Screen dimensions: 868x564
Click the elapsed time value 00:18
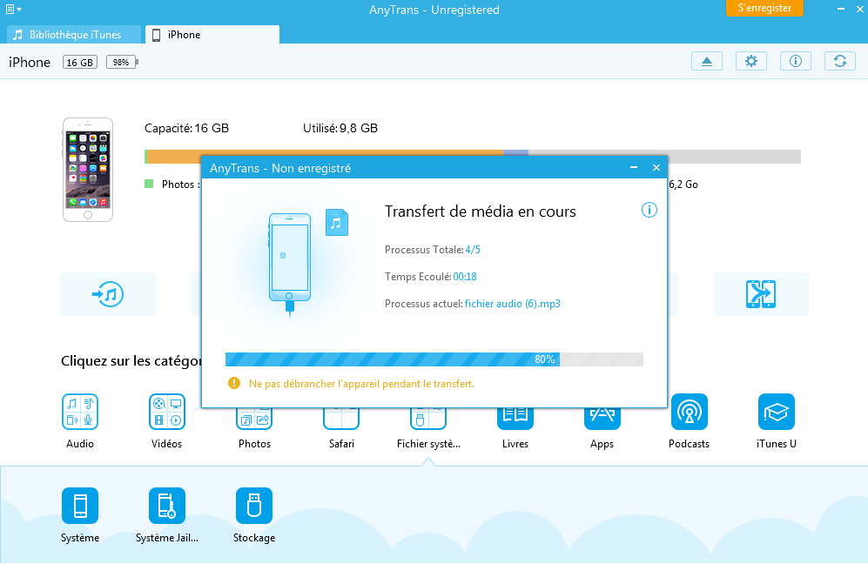[x=465, y=276]
